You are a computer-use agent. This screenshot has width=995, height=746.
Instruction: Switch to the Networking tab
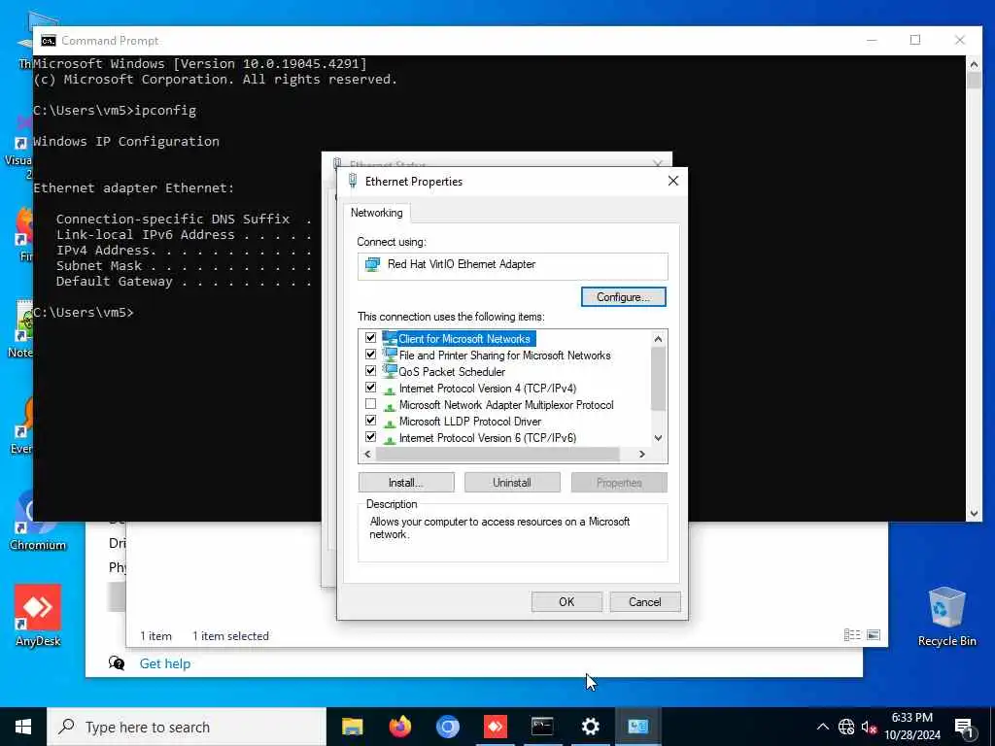coord(376,213)
